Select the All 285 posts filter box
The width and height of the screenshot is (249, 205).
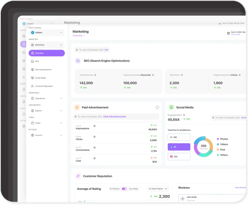179,137
